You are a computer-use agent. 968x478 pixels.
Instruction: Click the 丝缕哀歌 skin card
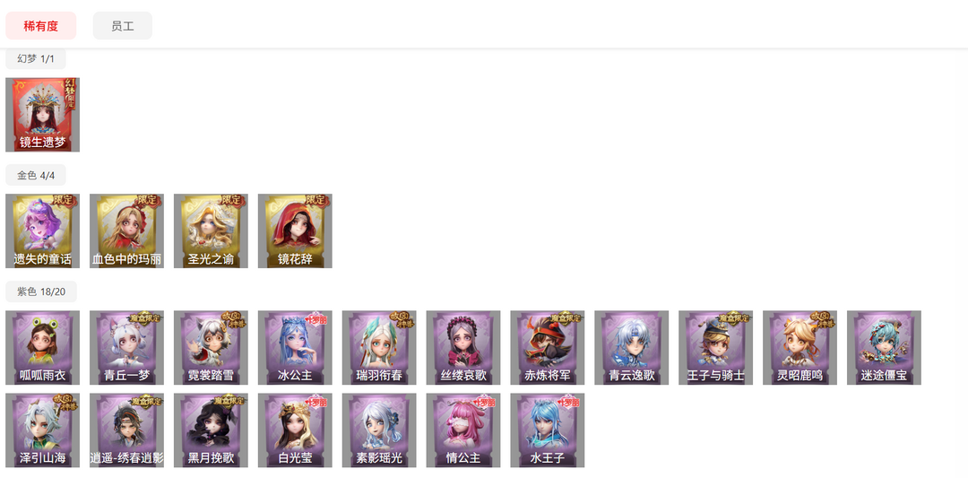tap(463, 348)
